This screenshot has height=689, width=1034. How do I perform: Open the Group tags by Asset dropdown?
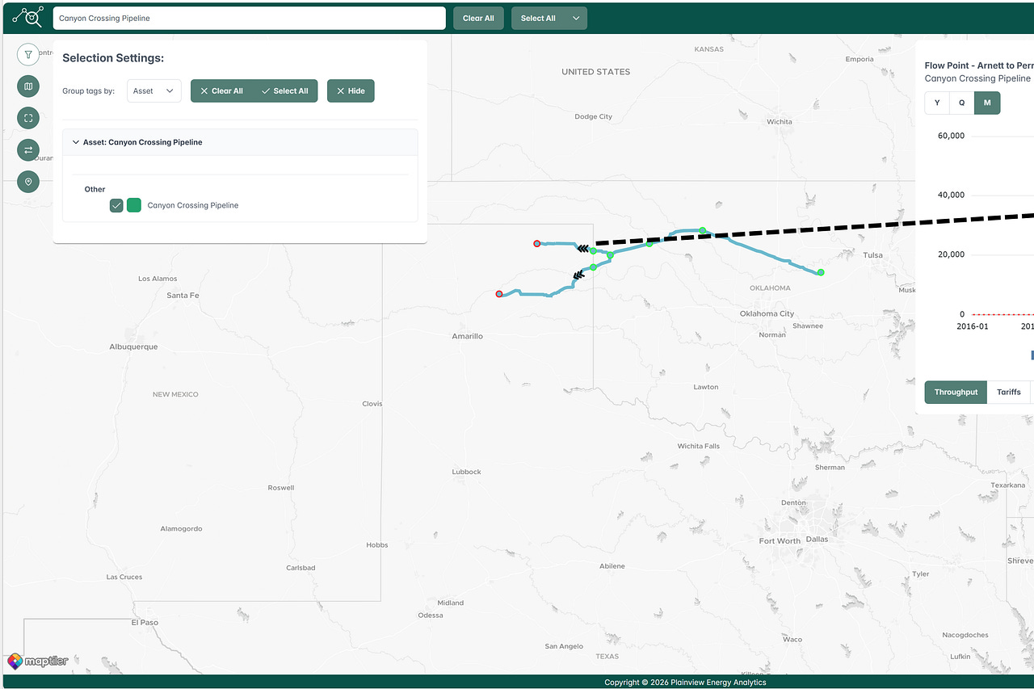[x=153, y=90]
